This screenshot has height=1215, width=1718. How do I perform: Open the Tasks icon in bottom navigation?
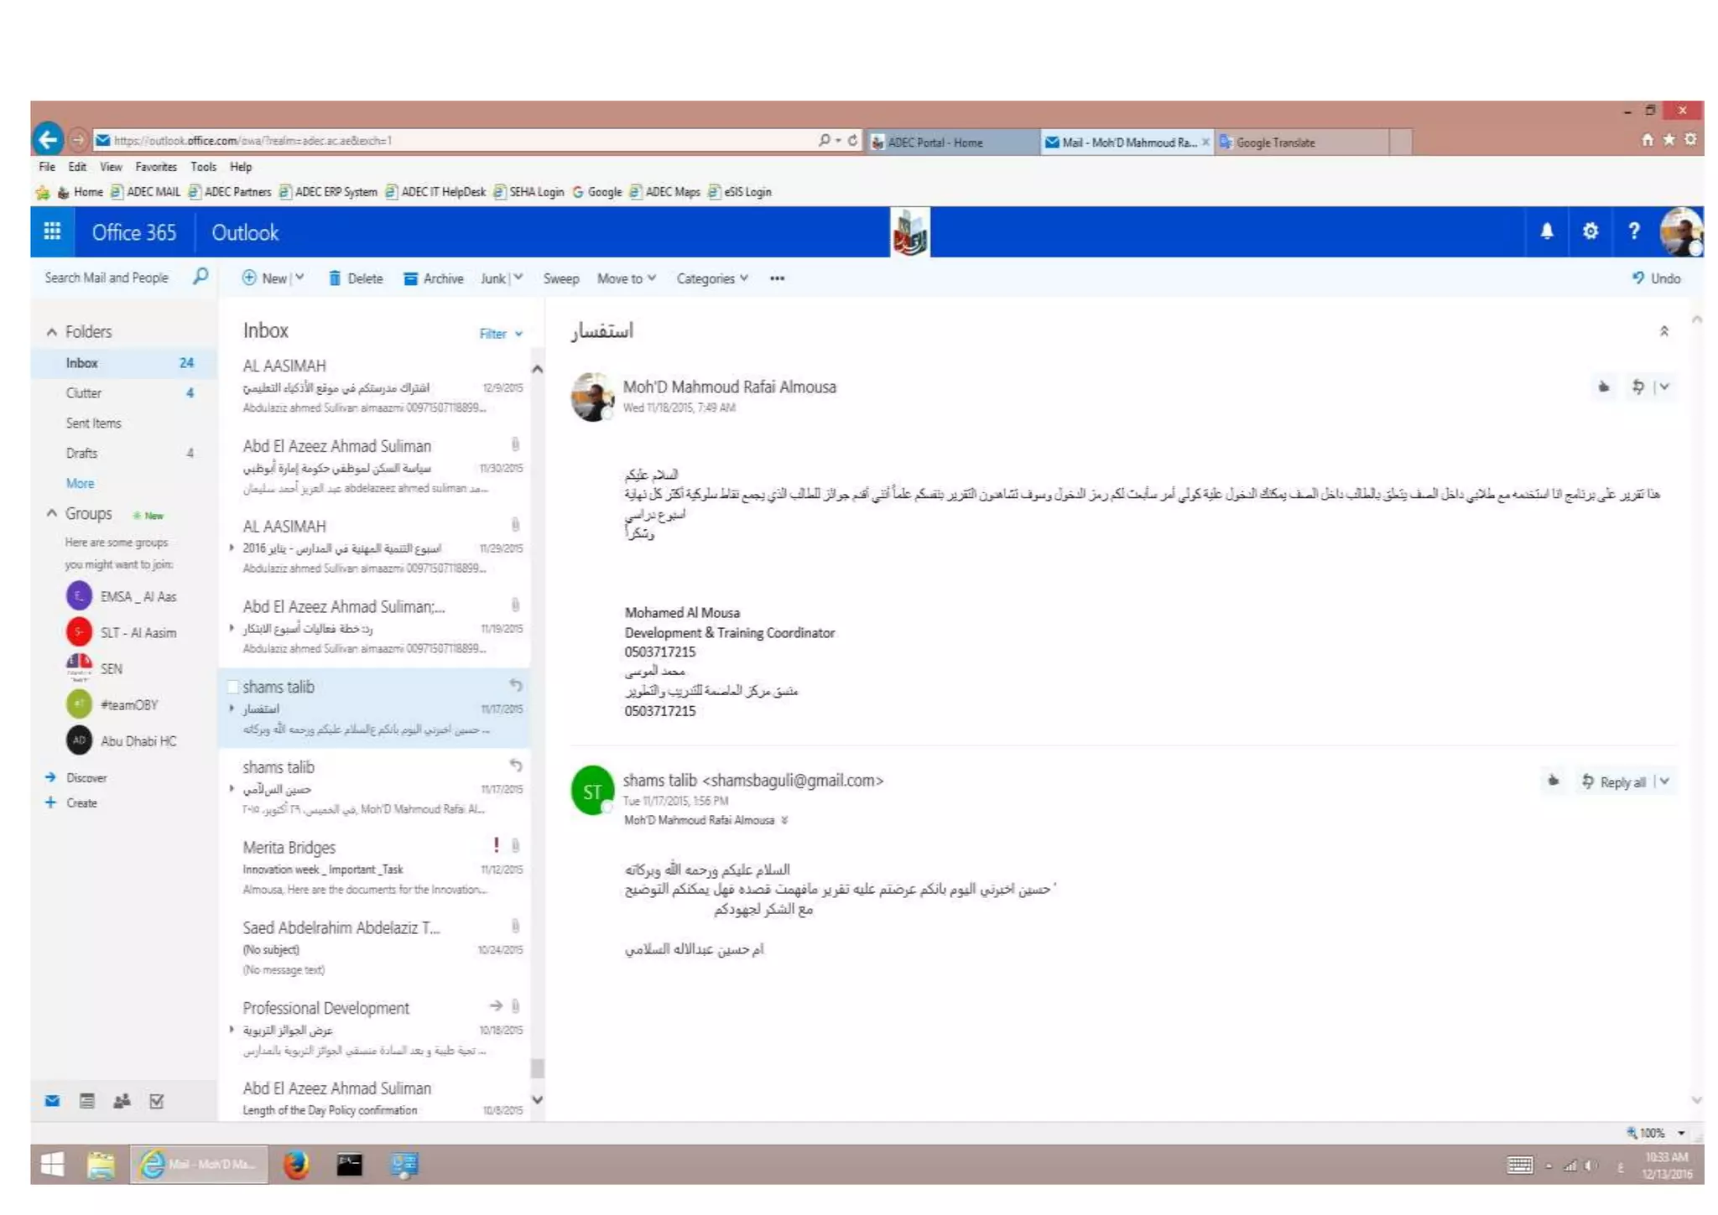pos(157,1101)
